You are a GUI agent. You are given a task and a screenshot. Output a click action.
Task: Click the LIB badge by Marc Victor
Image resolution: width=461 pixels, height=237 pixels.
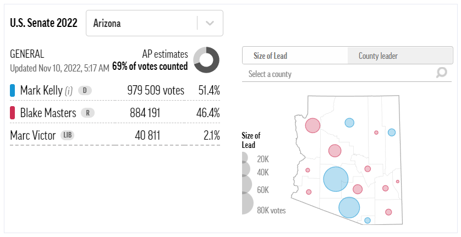[x=68, y=135]
